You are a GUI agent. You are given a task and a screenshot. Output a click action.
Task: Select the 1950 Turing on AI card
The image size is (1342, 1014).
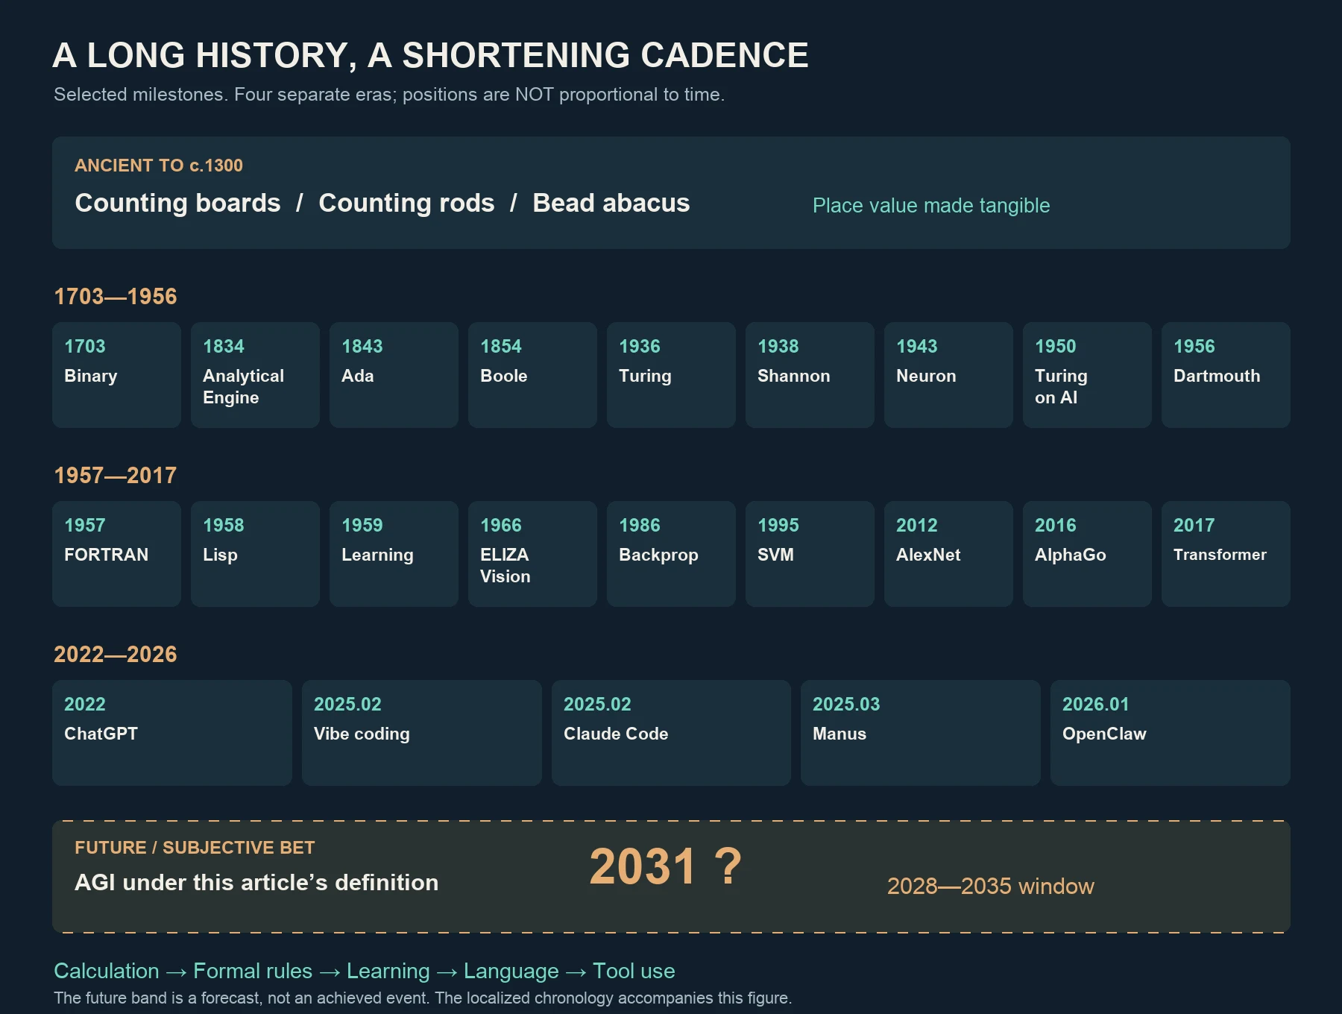1087,375
